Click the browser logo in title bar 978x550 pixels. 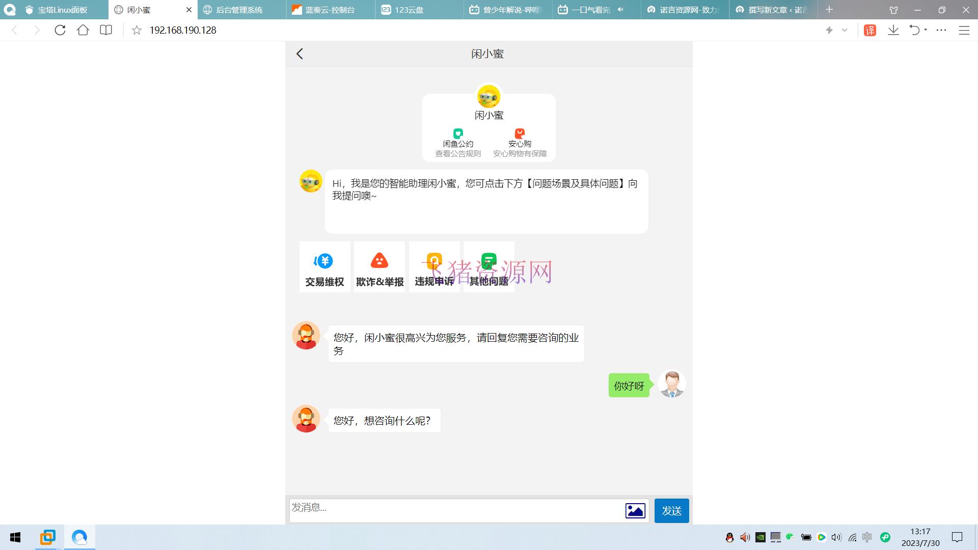[x=10, y=10]
